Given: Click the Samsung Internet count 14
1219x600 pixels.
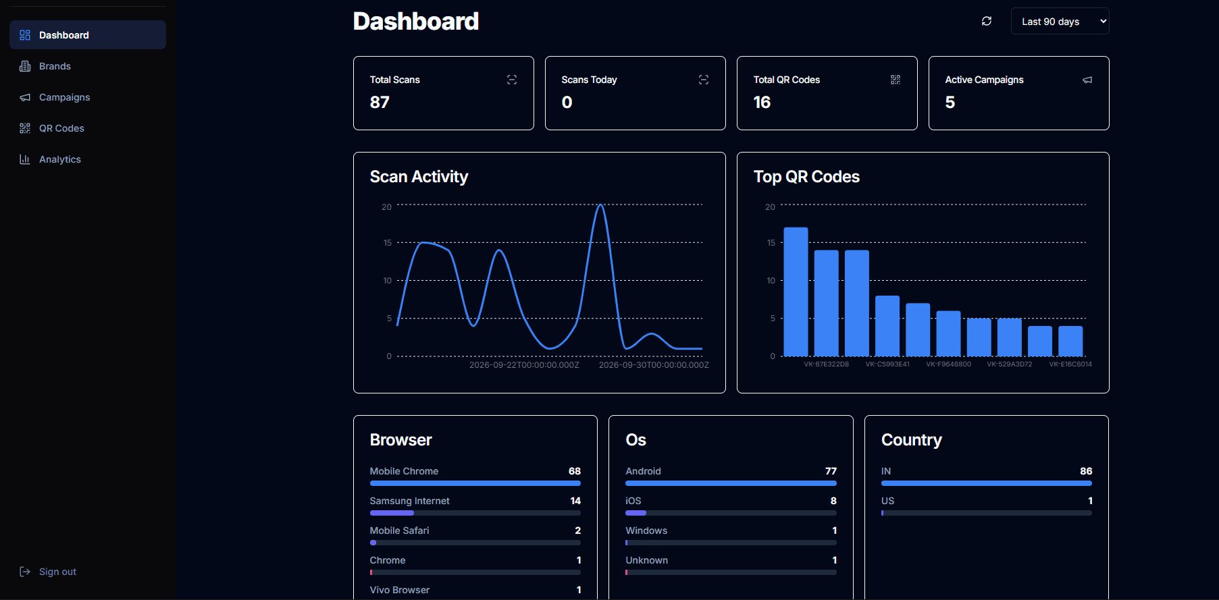Looking at the screenshot, I should (x=575, y=501).
